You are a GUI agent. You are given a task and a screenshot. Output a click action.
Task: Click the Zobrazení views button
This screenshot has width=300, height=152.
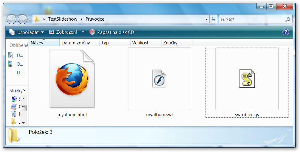63,32
